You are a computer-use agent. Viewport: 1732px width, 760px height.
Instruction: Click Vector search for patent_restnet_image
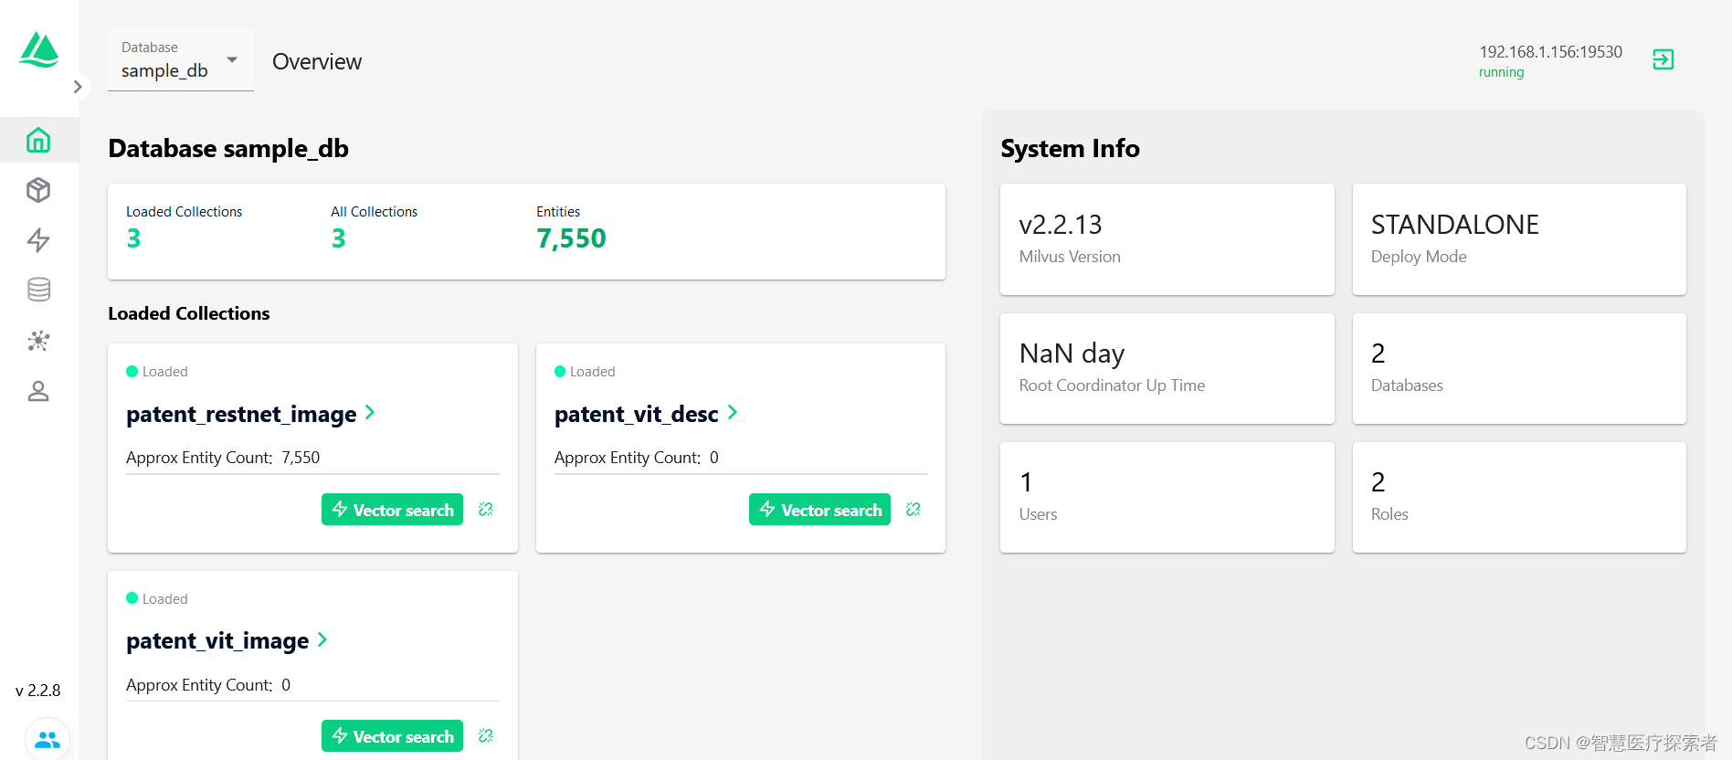(392, 510)
